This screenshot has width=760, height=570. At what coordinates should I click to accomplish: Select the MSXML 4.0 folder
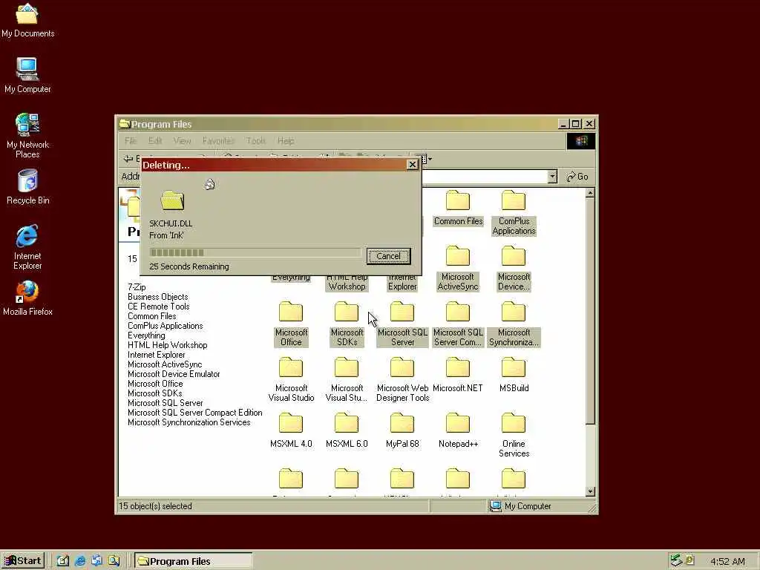point(291,430)
